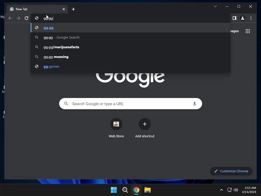Select the gg.gg URL suggestion

click(x=130, y=28)
